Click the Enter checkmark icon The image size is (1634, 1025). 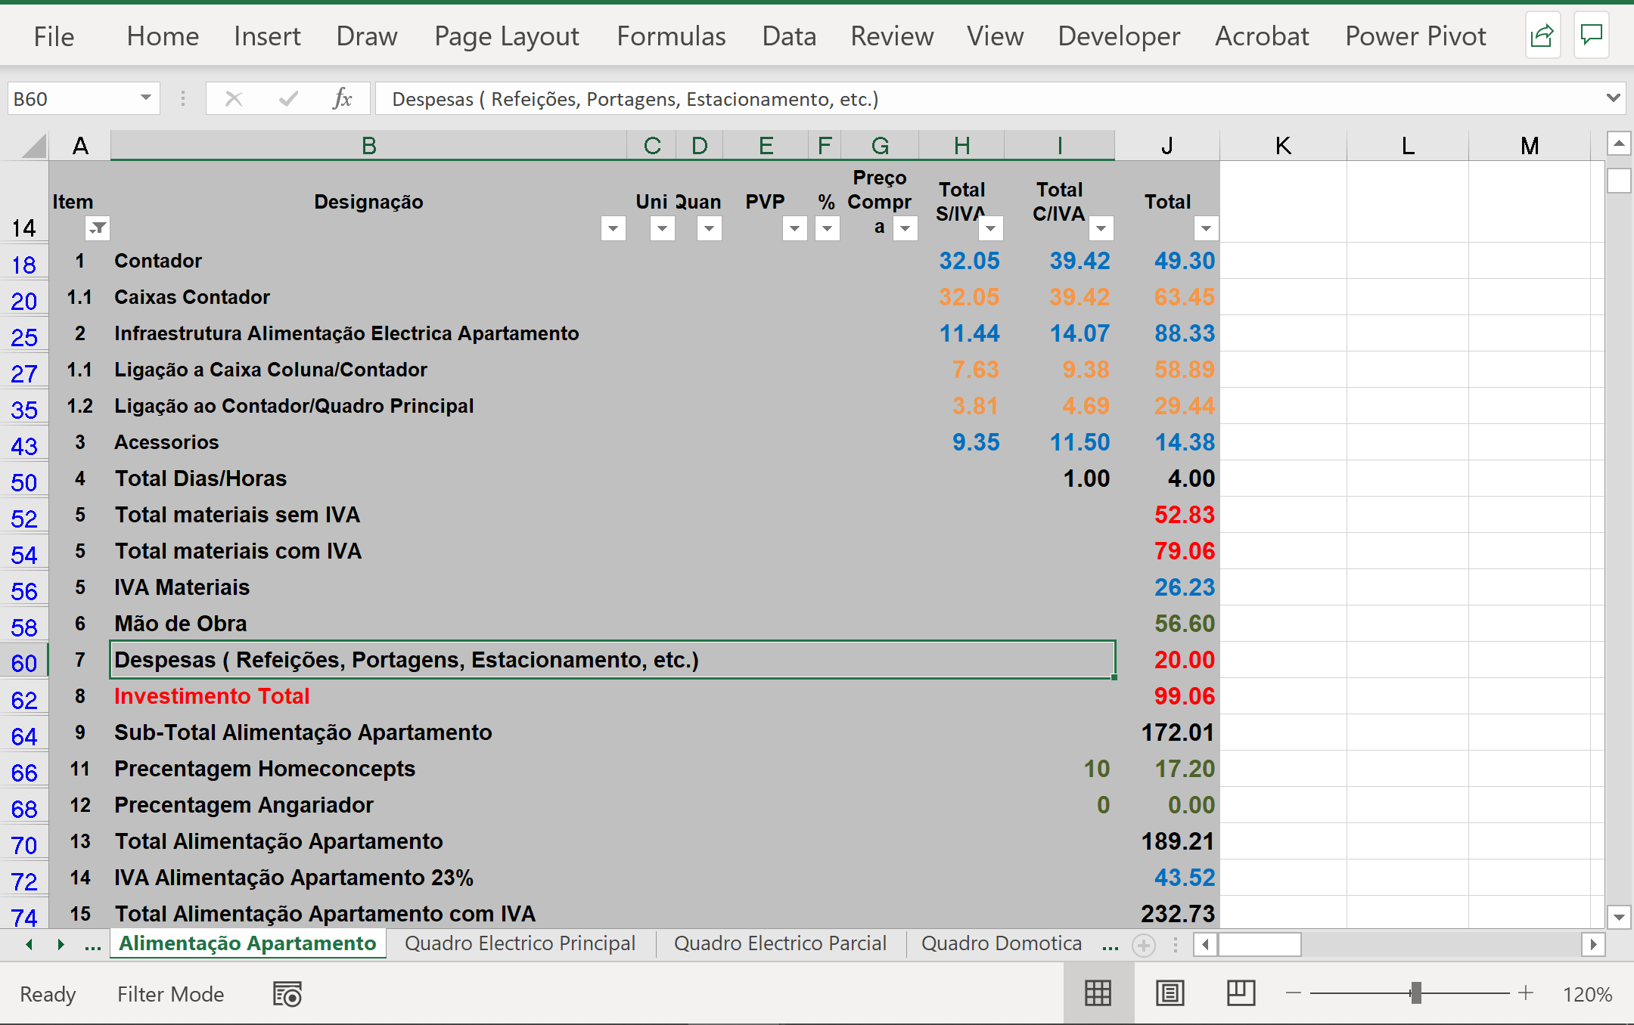pyautogui.click(x=288, y=98)
